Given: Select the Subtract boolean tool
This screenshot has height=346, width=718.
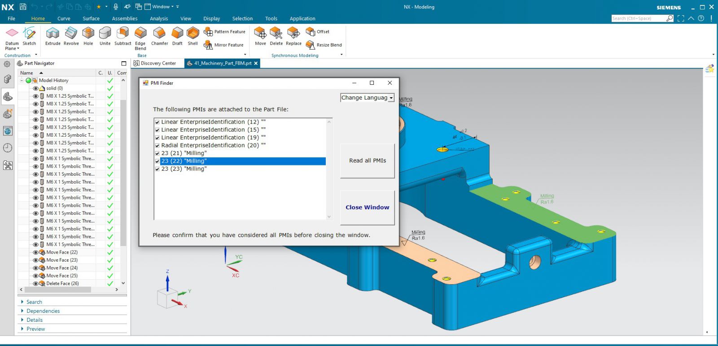Looking at the screenshot, I should pyautogui.click(x=123, y=36).
